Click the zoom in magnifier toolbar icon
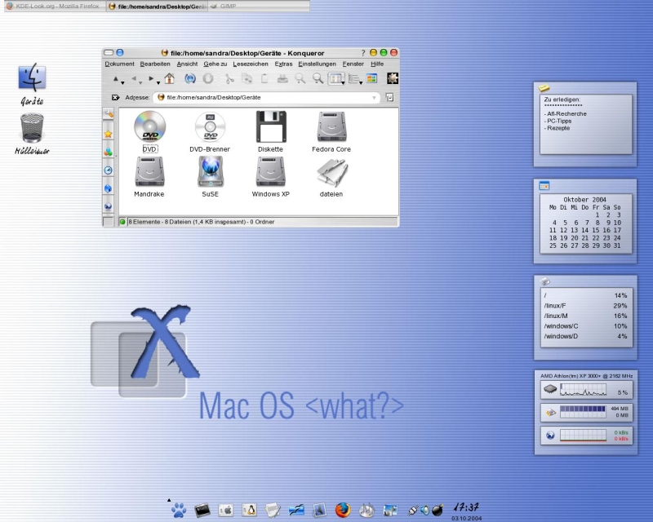 pyautogui.click(x=300, y=78)
